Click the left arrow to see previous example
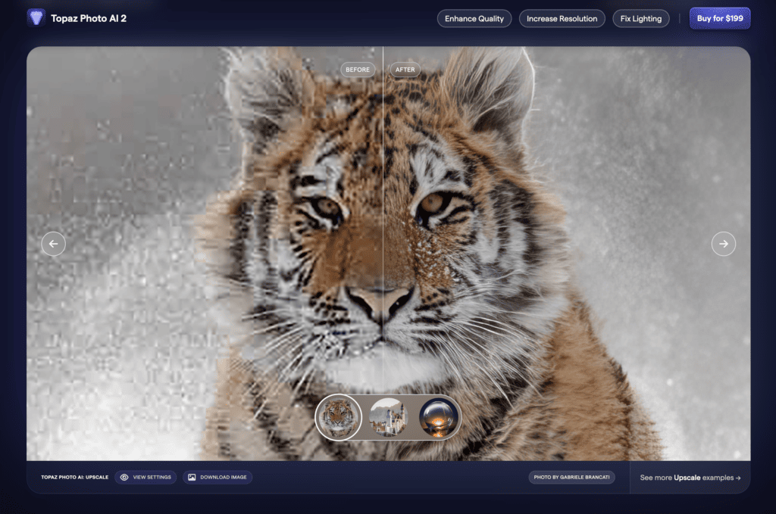Screen dimensions: 776x514 pyautogui.click(x=53, y=243)
